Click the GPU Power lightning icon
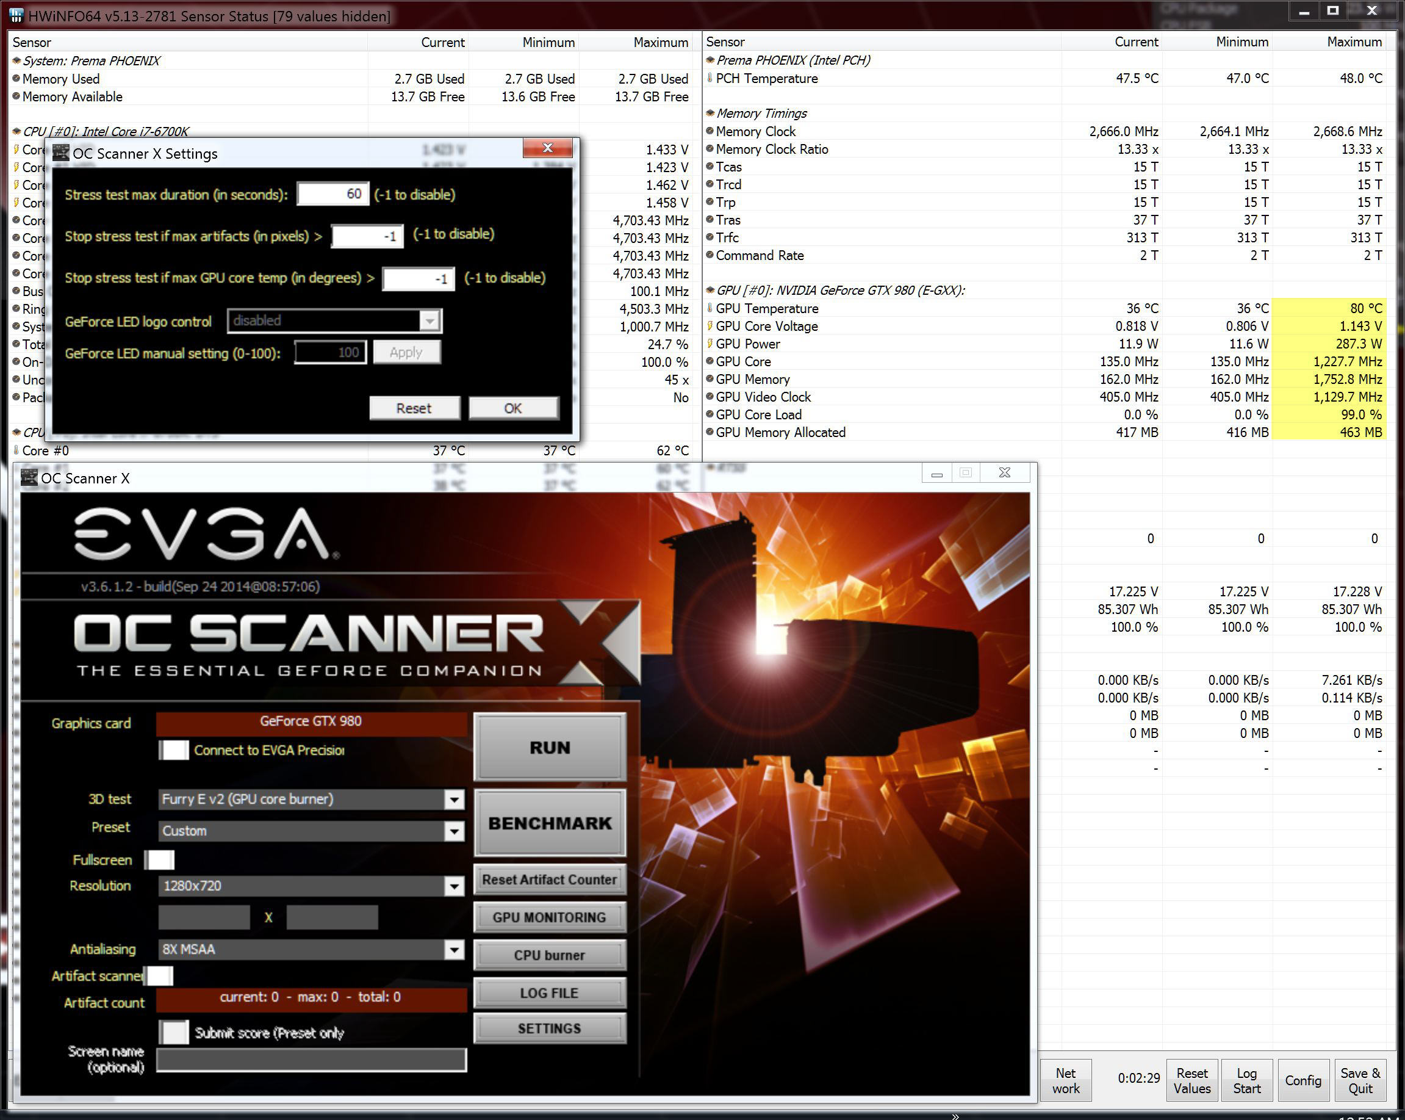1405x1120 pixels. [x=709, y=343]
